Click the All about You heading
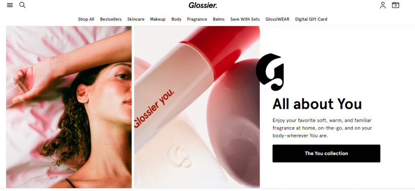415x191 pixels. tap(317, 104)
